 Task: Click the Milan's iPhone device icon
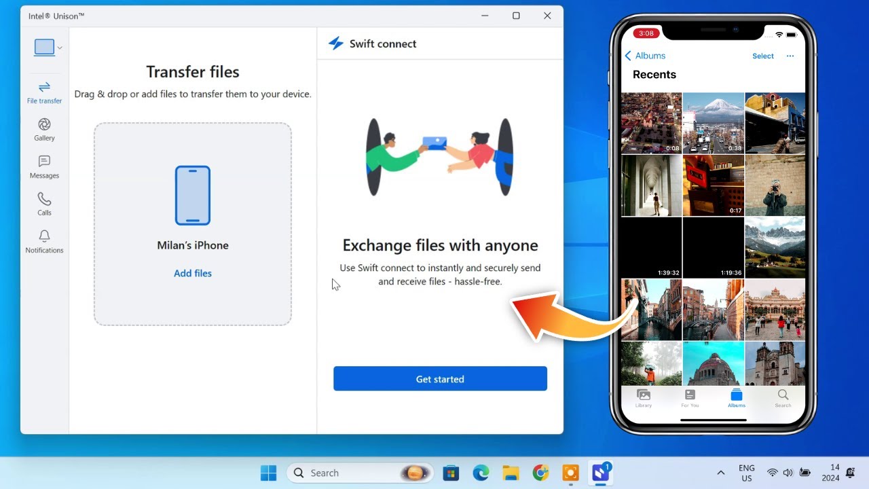[x=193, y=195]
